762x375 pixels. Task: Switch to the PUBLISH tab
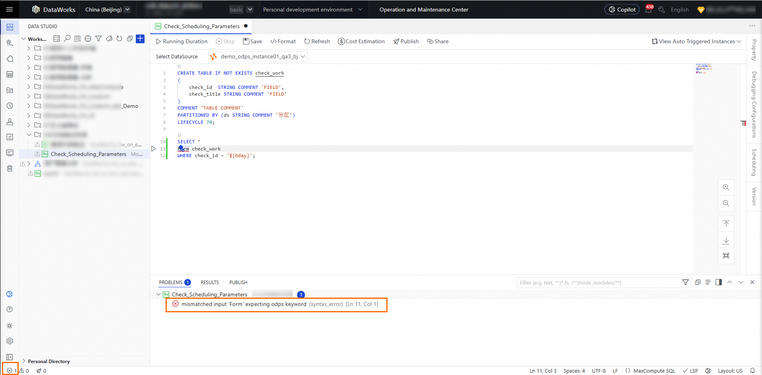pos(238,283)
